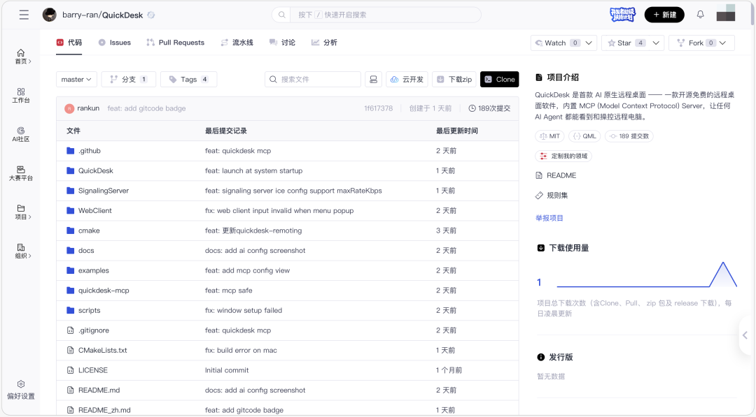Open quickdesk-mcp folder

coord(104,291)
